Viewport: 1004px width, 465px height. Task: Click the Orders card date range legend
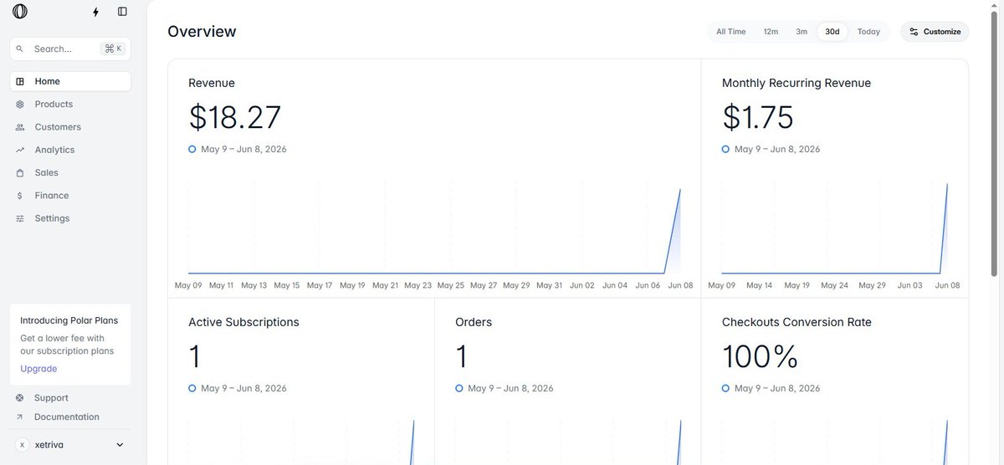tap(505, 388)
